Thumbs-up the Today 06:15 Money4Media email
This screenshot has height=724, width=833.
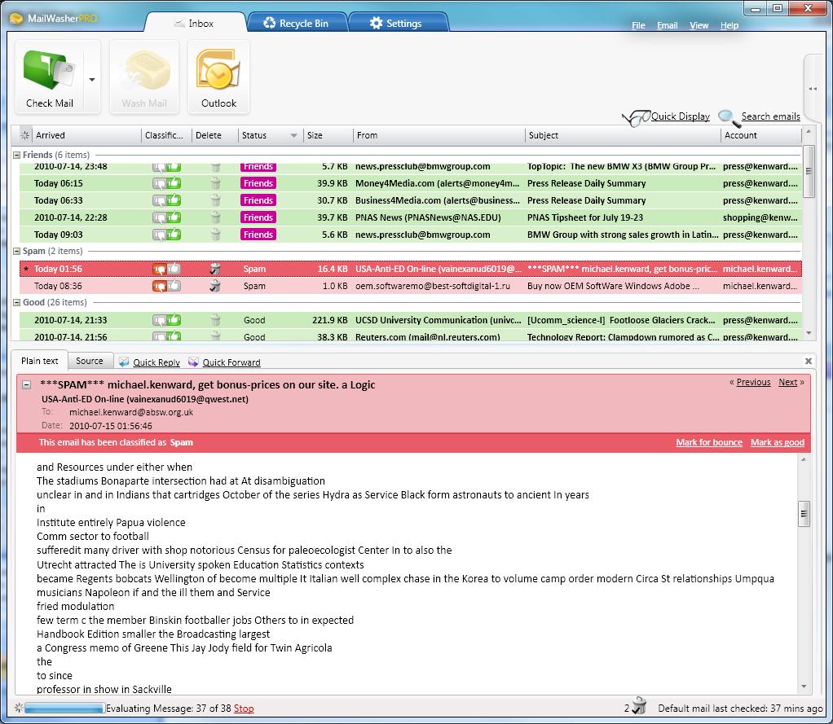pos(174,183)
